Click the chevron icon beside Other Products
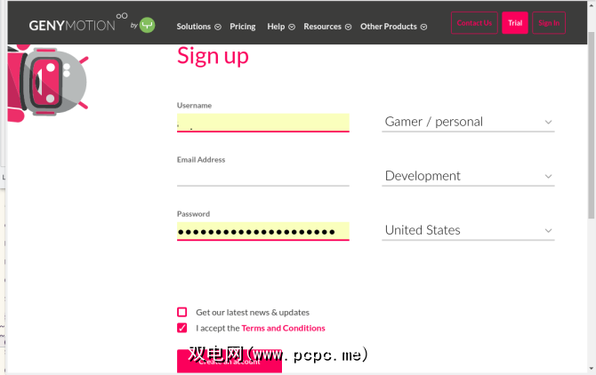Viewport: 596px width, 375px height. coord(423,27)
